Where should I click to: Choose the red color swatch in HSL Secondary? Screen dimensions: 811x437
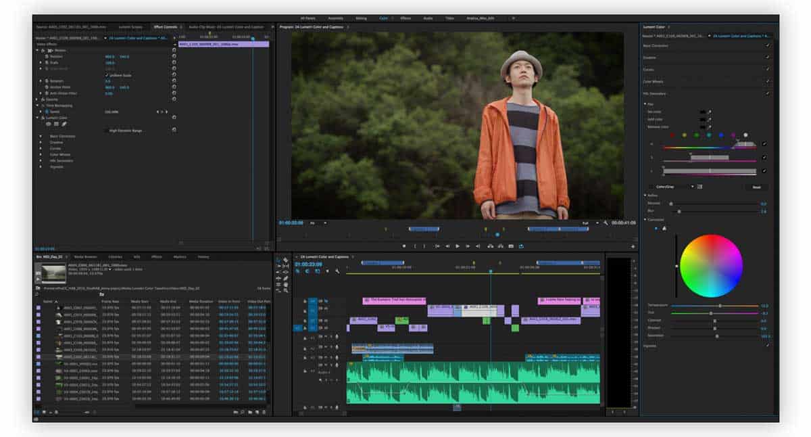click(x=672, y=135)
